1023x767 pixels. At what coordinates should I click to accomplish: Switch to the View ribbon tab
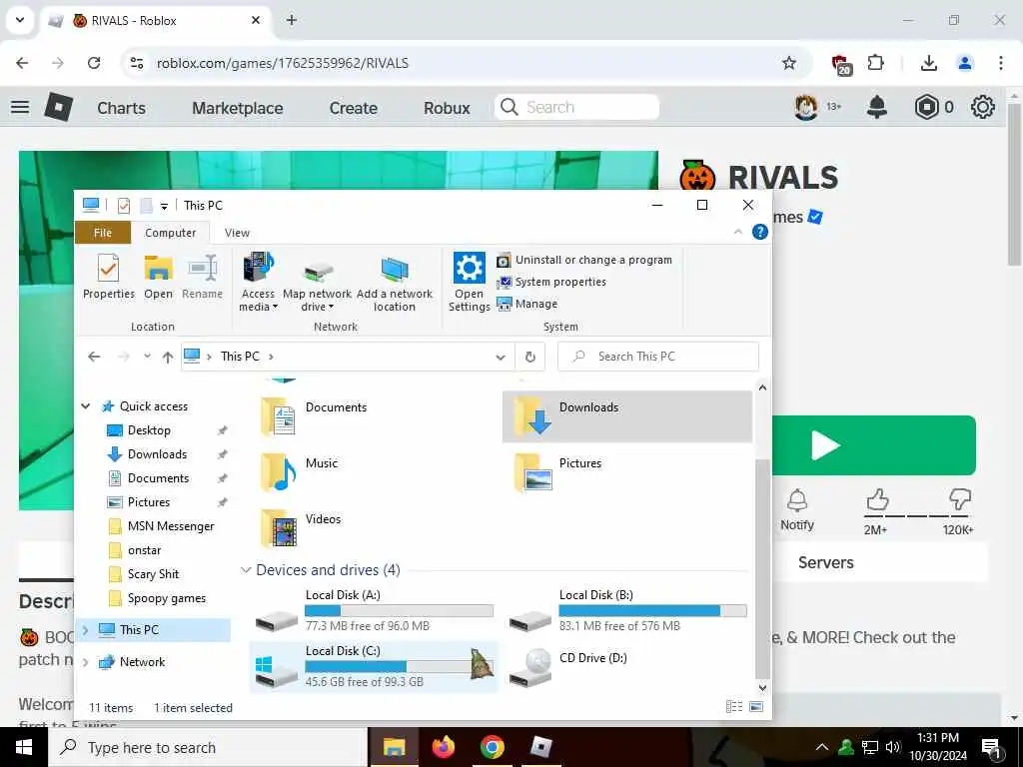point(237,233)
